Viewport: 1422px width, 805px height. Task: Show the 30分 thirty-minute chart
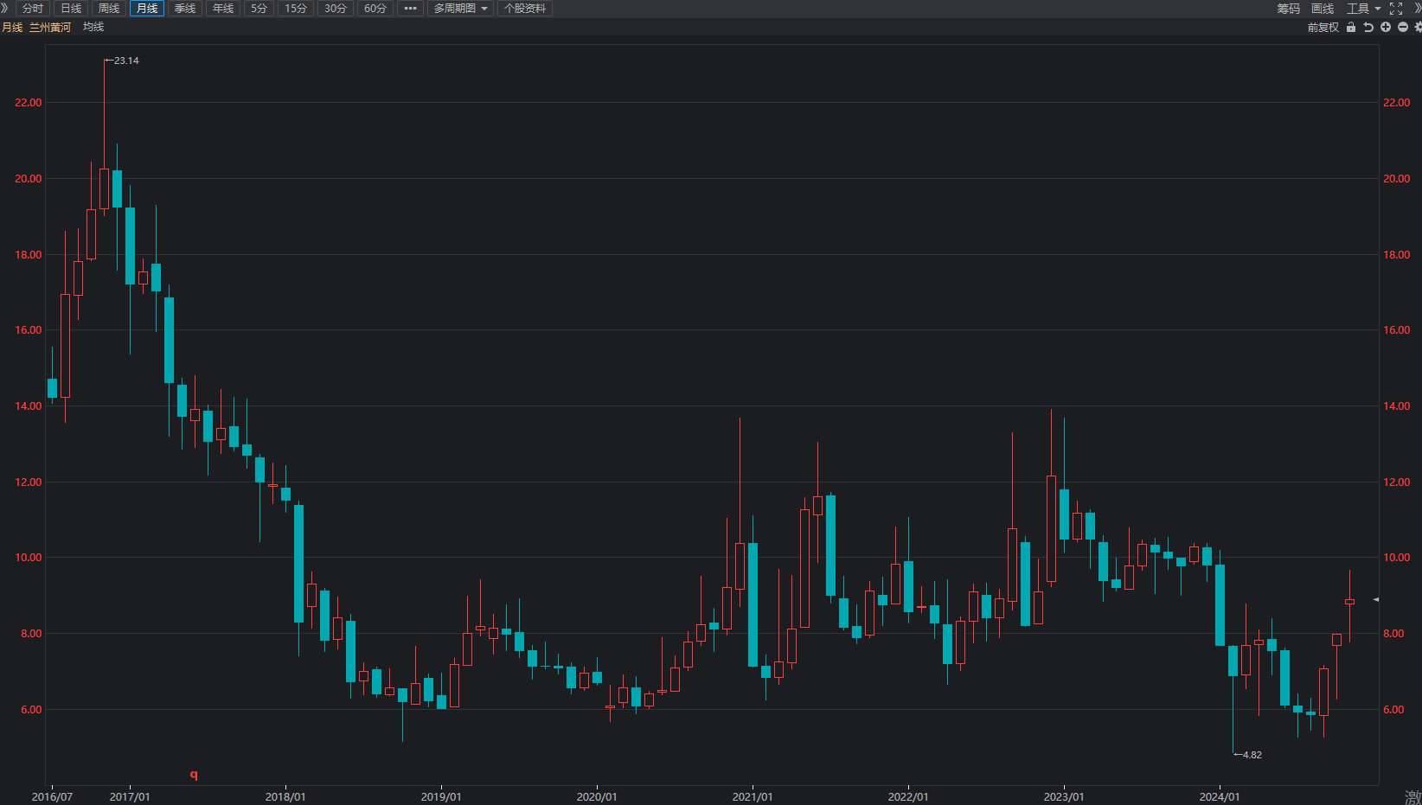point(336,9)
